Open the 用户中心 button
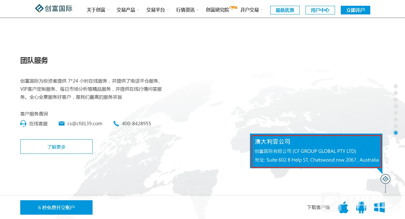Screen dimensions: 405x219 [320, 10]
